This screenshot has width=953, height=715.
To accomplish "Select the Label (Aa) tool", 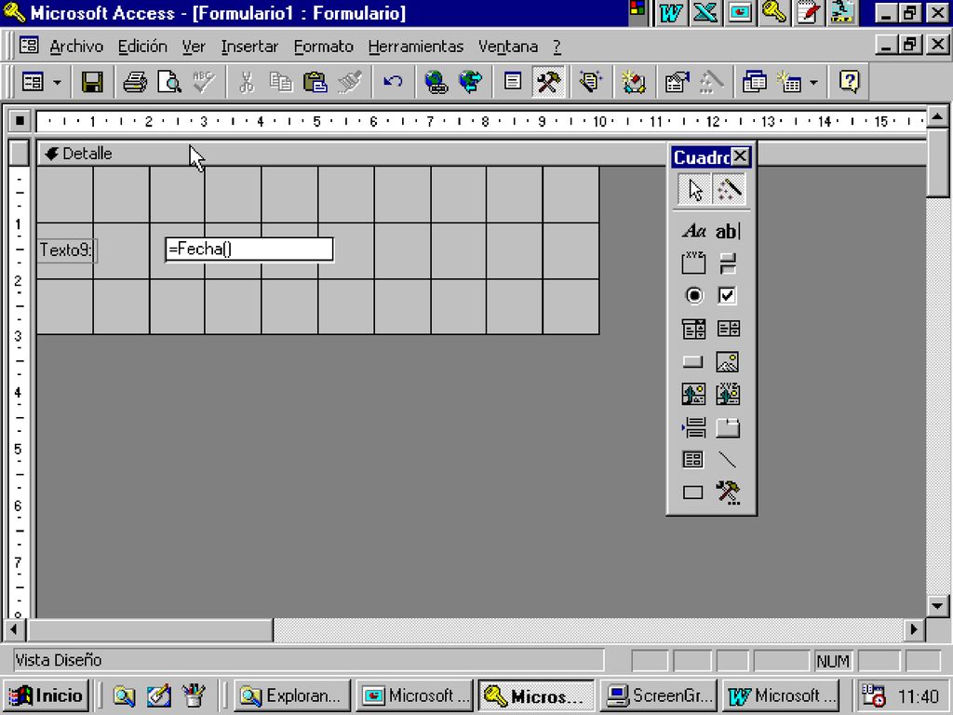I will coord(694,231).
